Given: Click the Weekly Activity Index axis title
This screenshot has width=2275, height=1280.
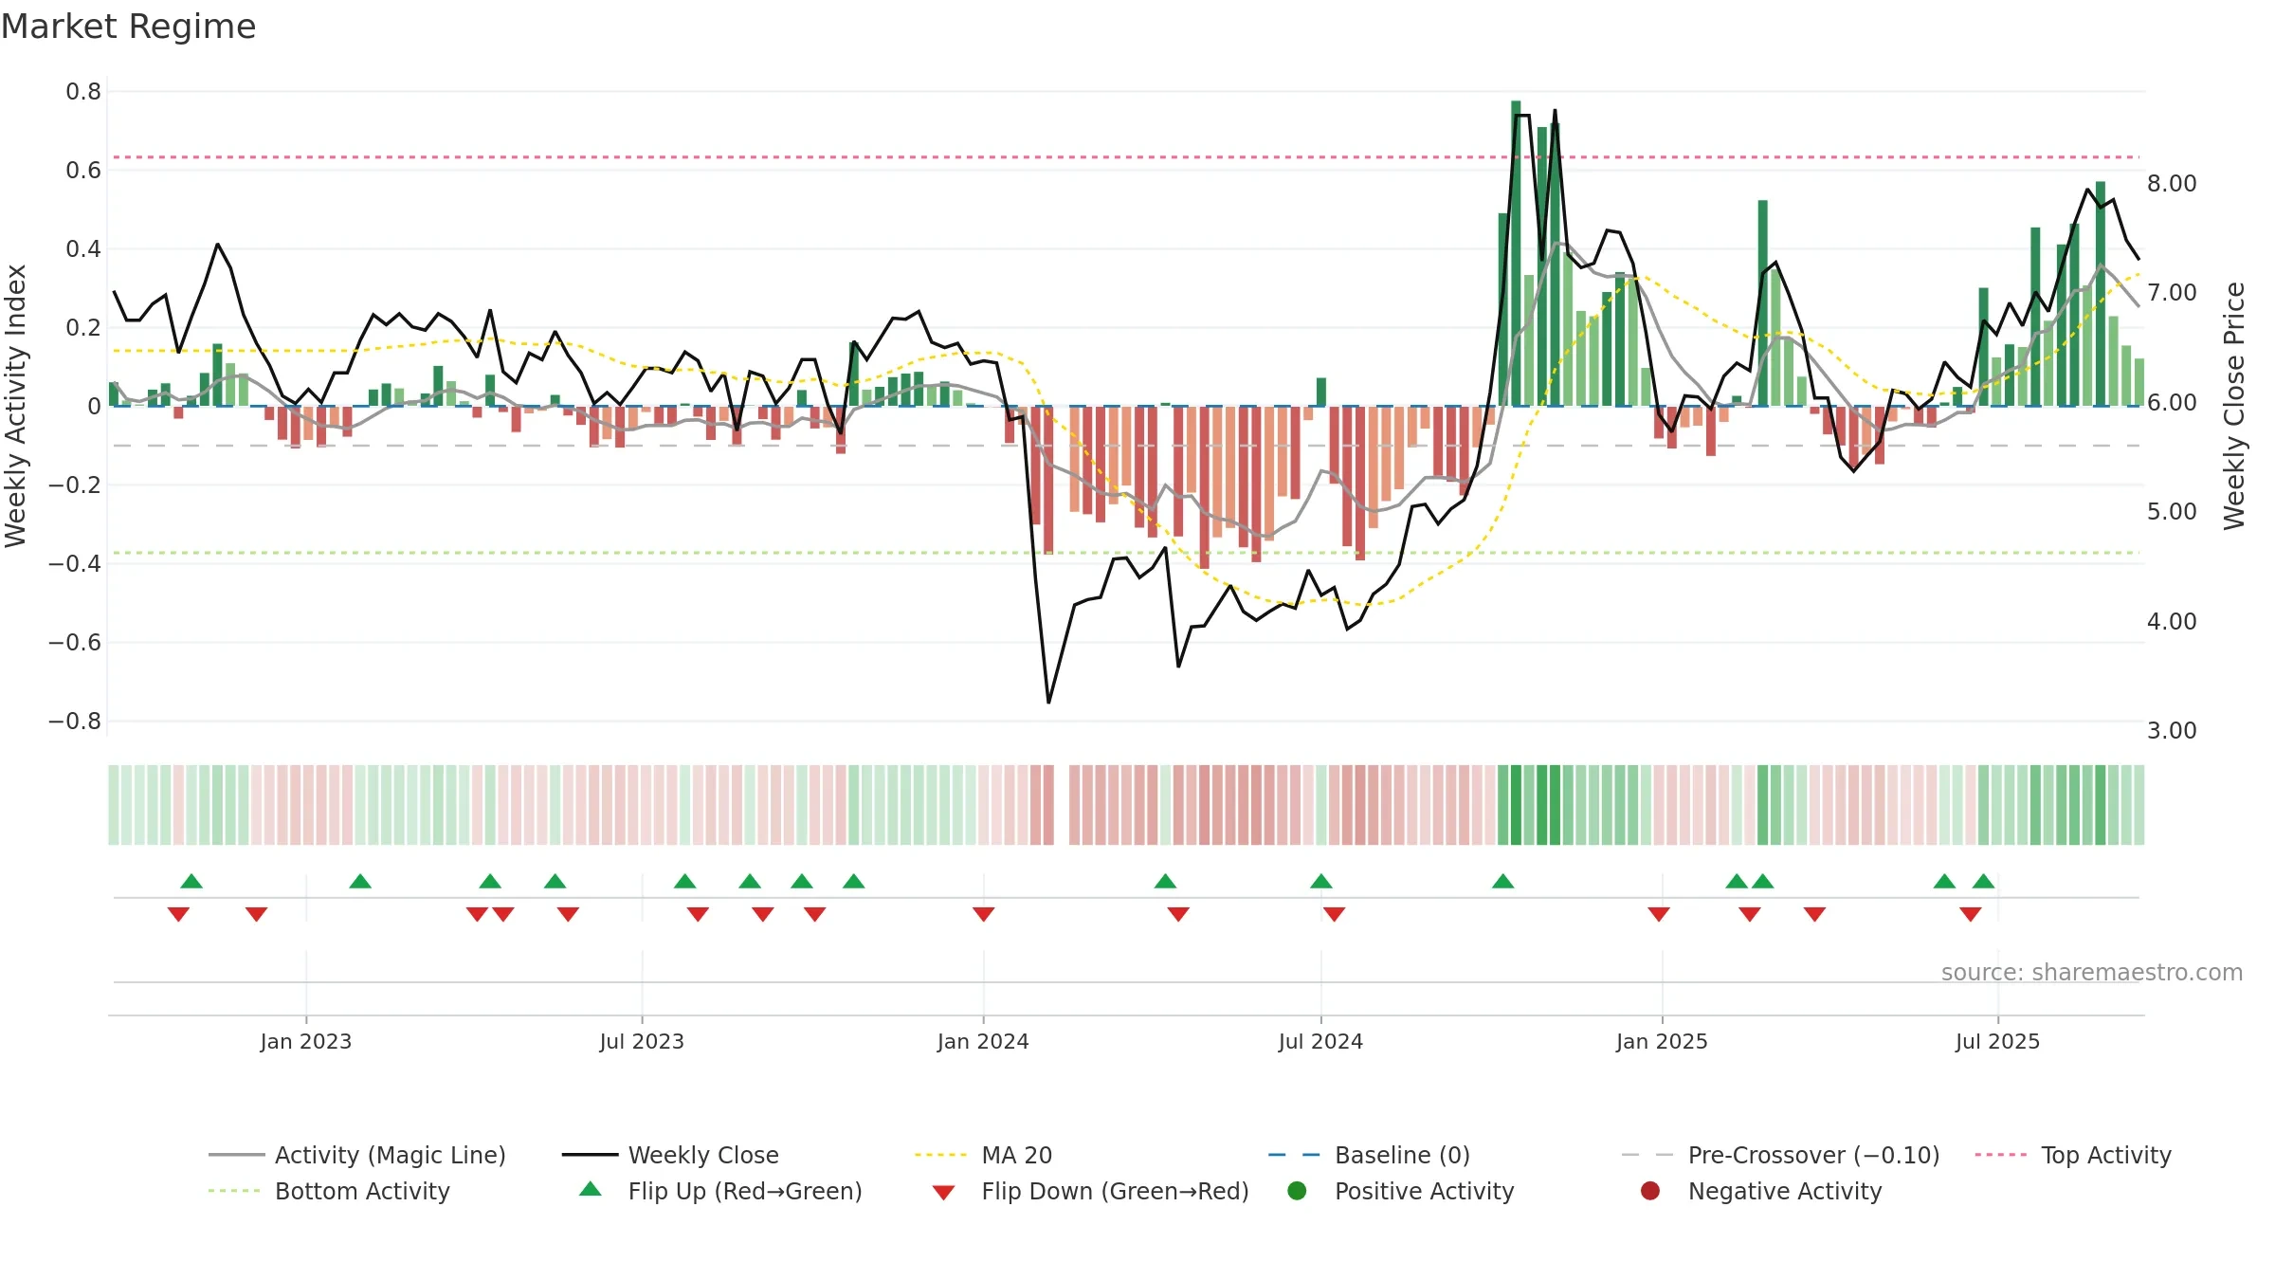Looking at the screenshot, I should coord(15,406).
